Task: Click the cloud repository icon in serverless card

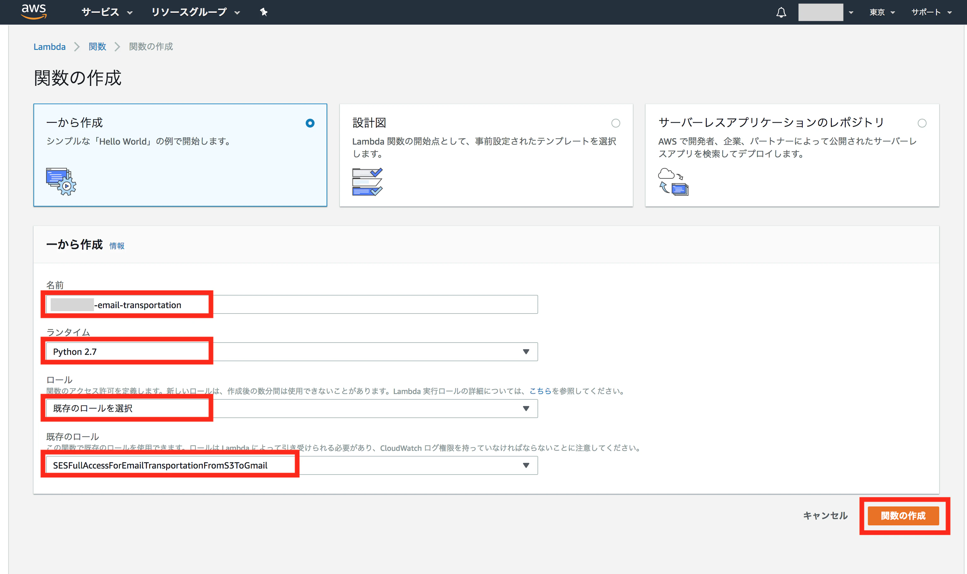Action: (x=673, y=182)
